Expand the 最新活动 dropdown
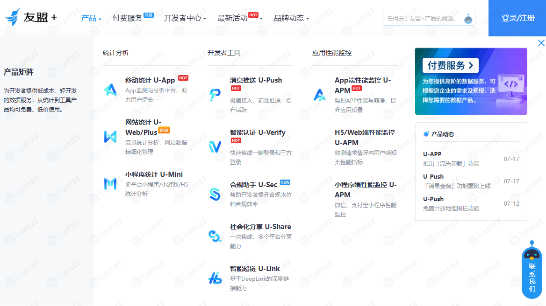 click(x=240, y=17)
